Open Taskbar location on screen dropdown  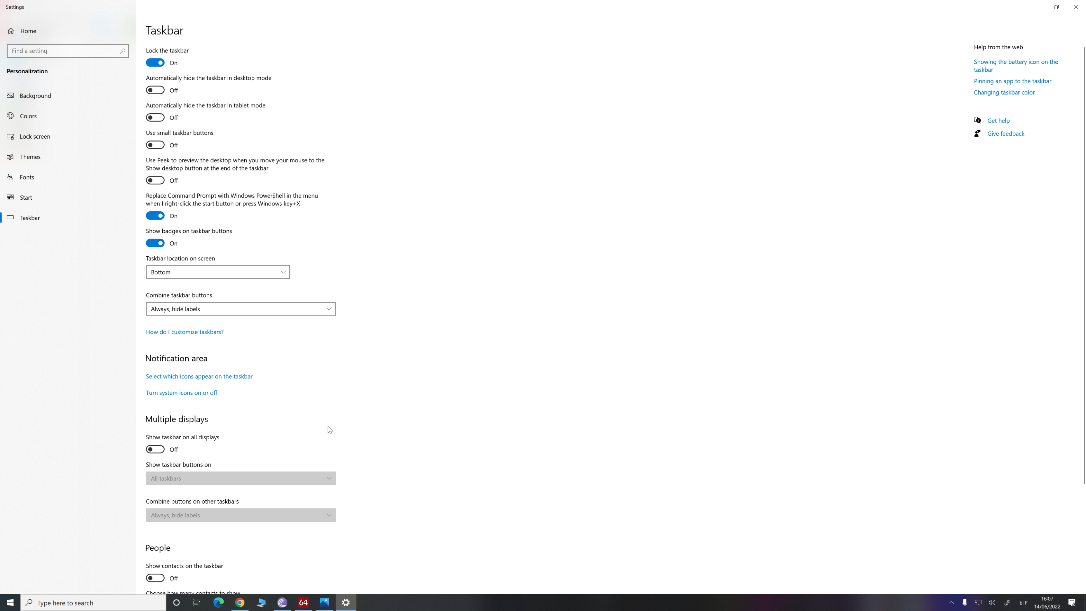click(x=218, y=272)
